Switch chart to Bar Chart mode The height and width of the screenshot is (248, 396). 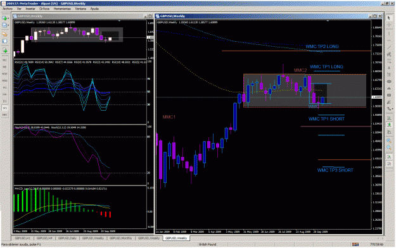389,118
